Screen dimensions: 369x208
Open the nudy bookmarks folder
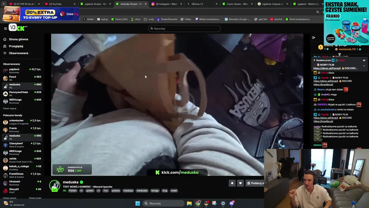coord(149,19)
